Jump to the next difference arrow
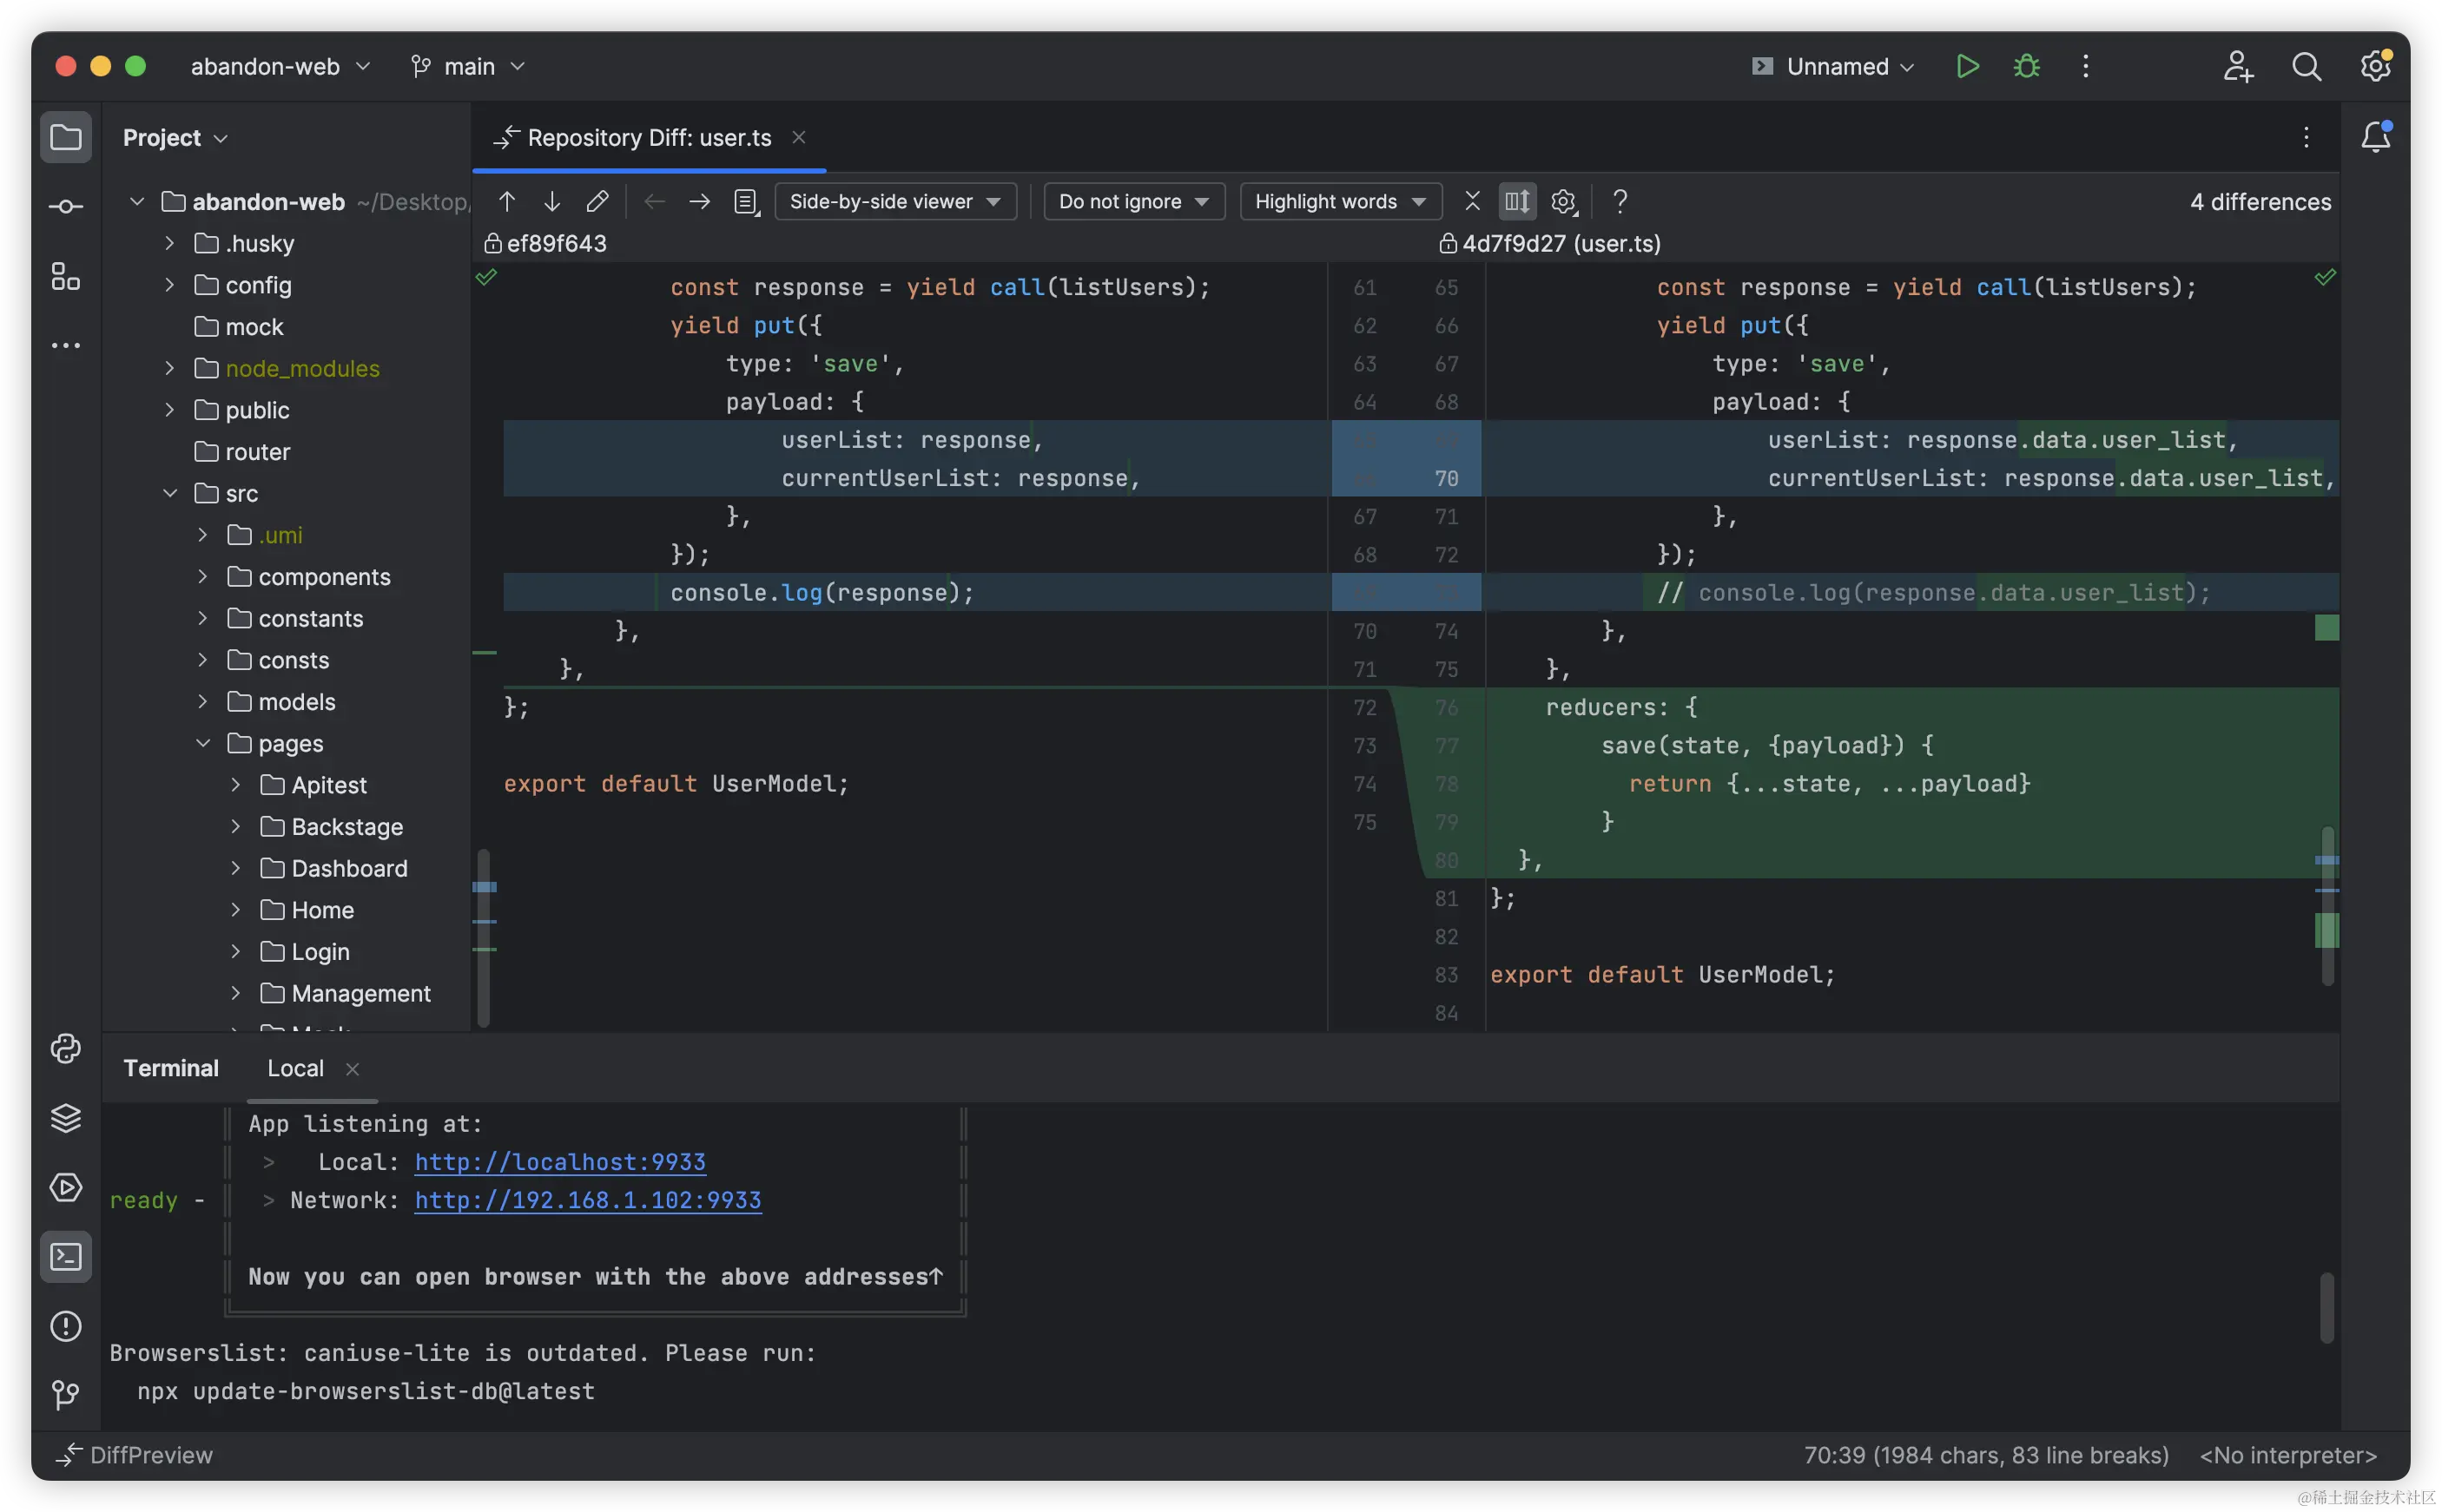This screenshot has width=2442, height=1512. [551, 201]
